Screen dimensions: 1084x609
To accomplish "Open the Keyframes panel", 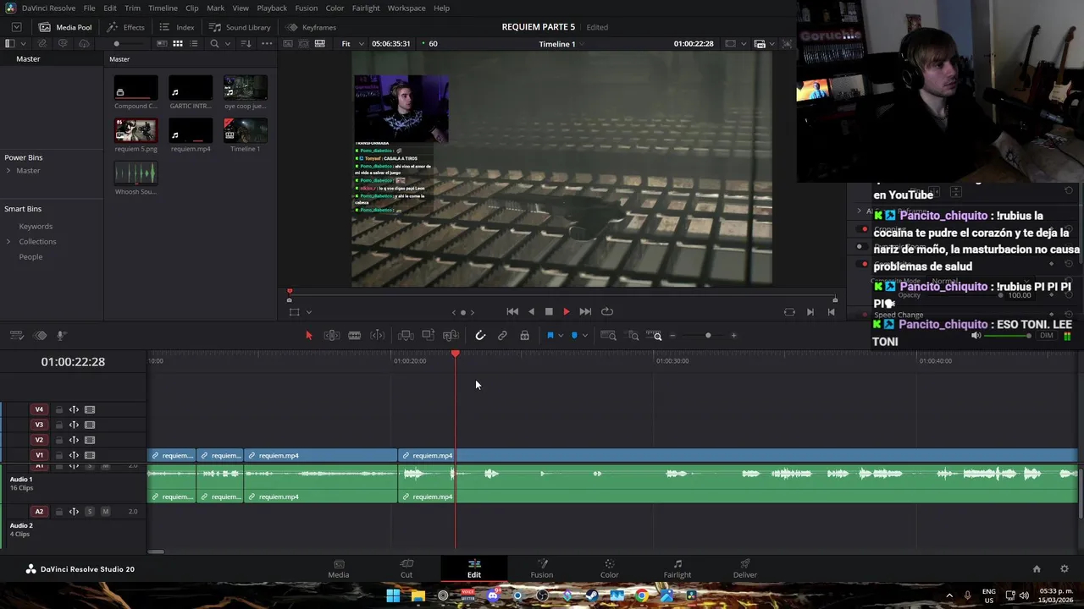I will (x=311, y=27).
